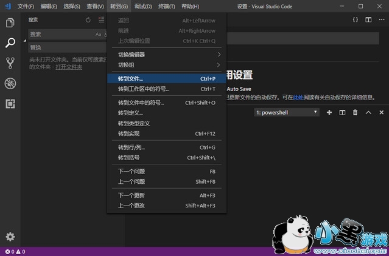Screen dimensions: 389x256
Task: Split the editor to the right
Action: pos(368,20)
